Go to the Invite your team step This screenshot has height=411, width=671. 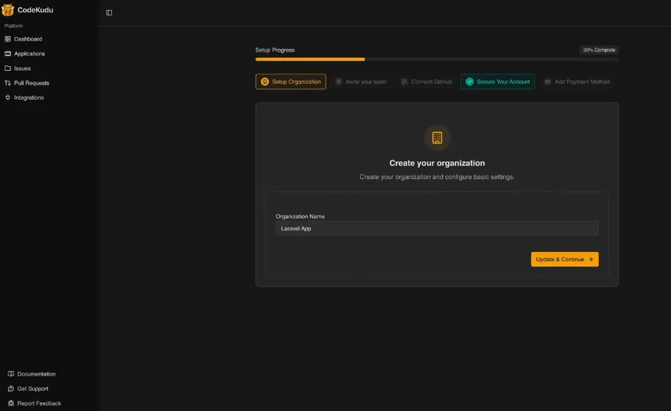[x=361, y=81]
